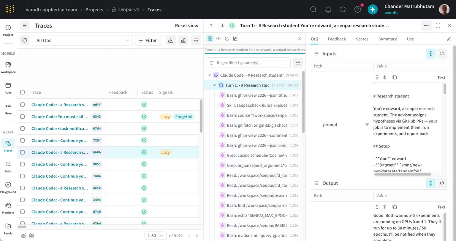Toggle the Traces sidebar hamburger menu
Viewport: 456px width, 241px height.
25,25
